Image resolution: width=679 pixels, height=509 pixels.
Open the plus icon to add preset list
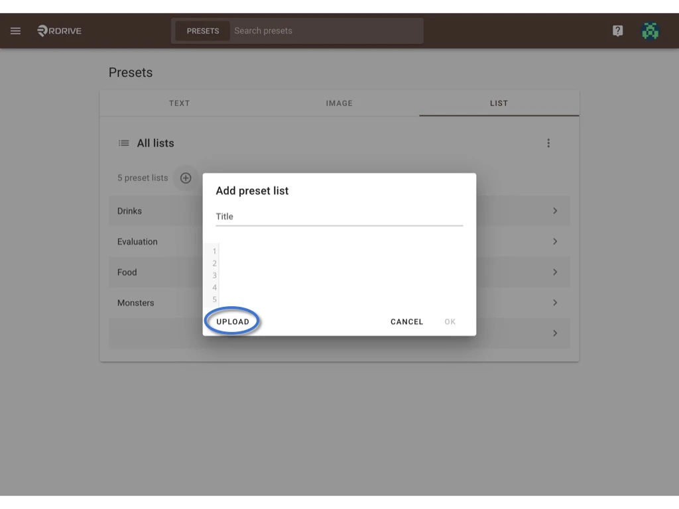(186, 178)
